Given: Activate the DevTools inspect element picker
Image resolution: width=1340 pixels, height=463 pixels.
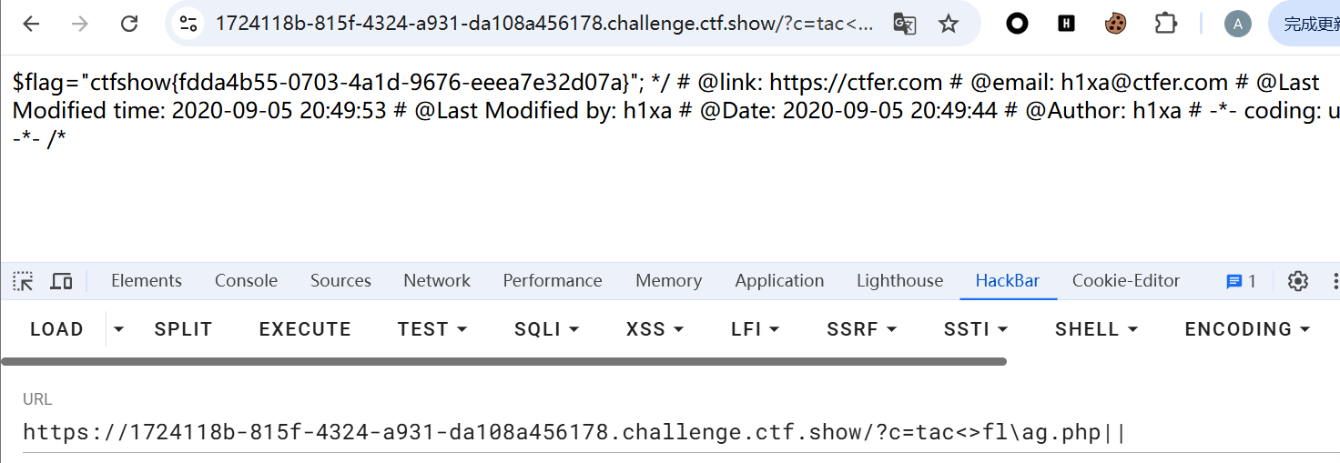Looking at the screenshot, I should pyautogui.click(x=23, y=281).
